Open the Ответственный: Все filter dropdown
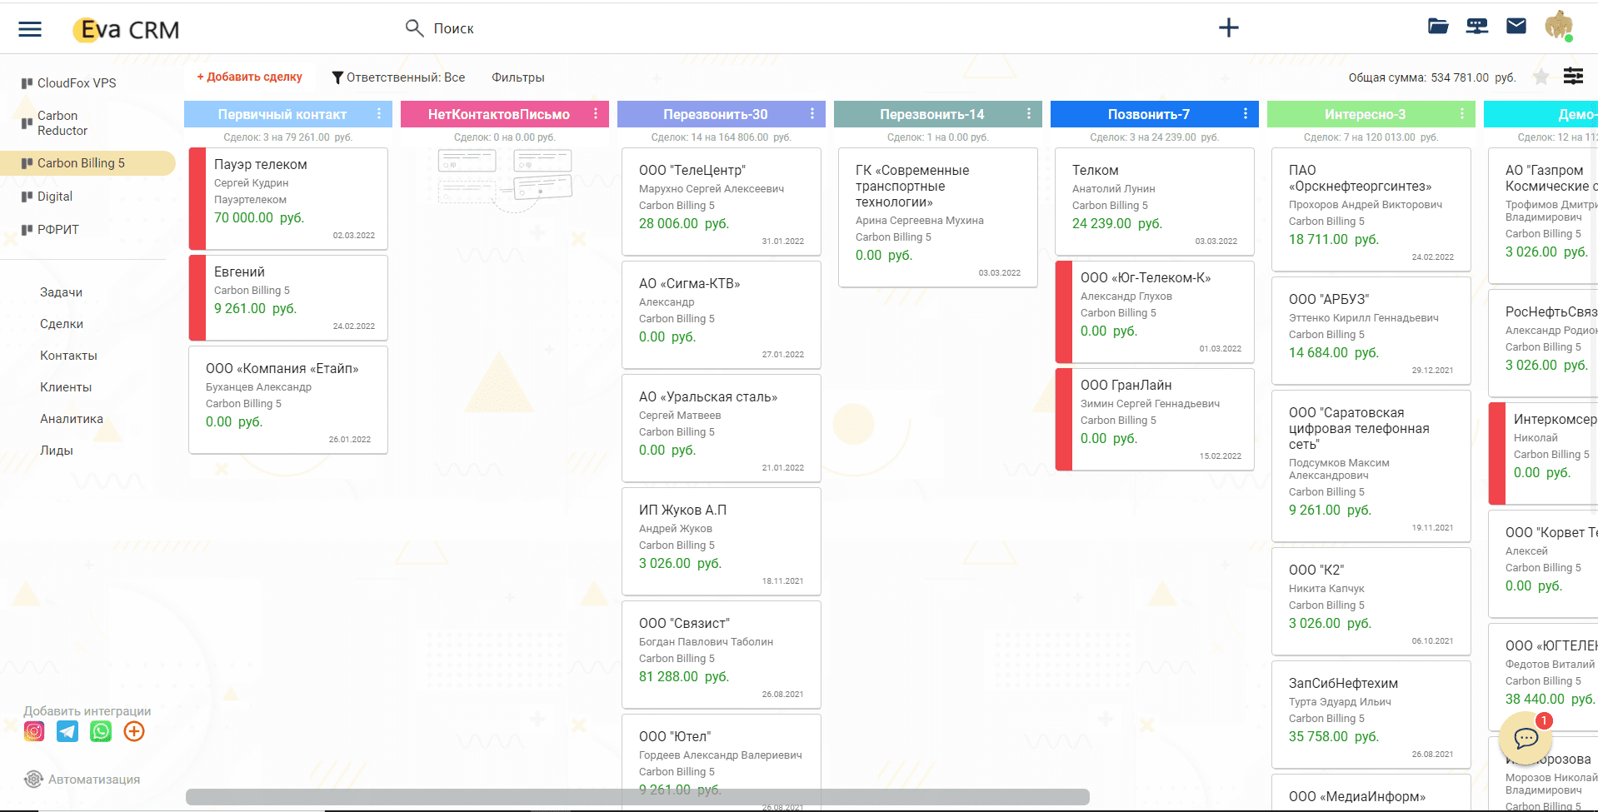 [x=398, y=77]
